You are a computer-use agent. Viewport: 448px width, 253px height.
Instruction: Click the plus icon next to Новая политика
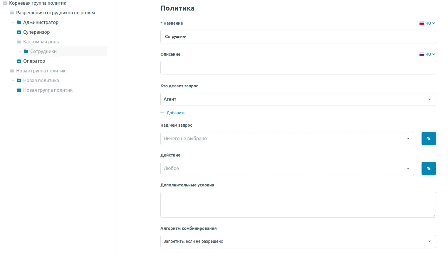click(19, 80)
